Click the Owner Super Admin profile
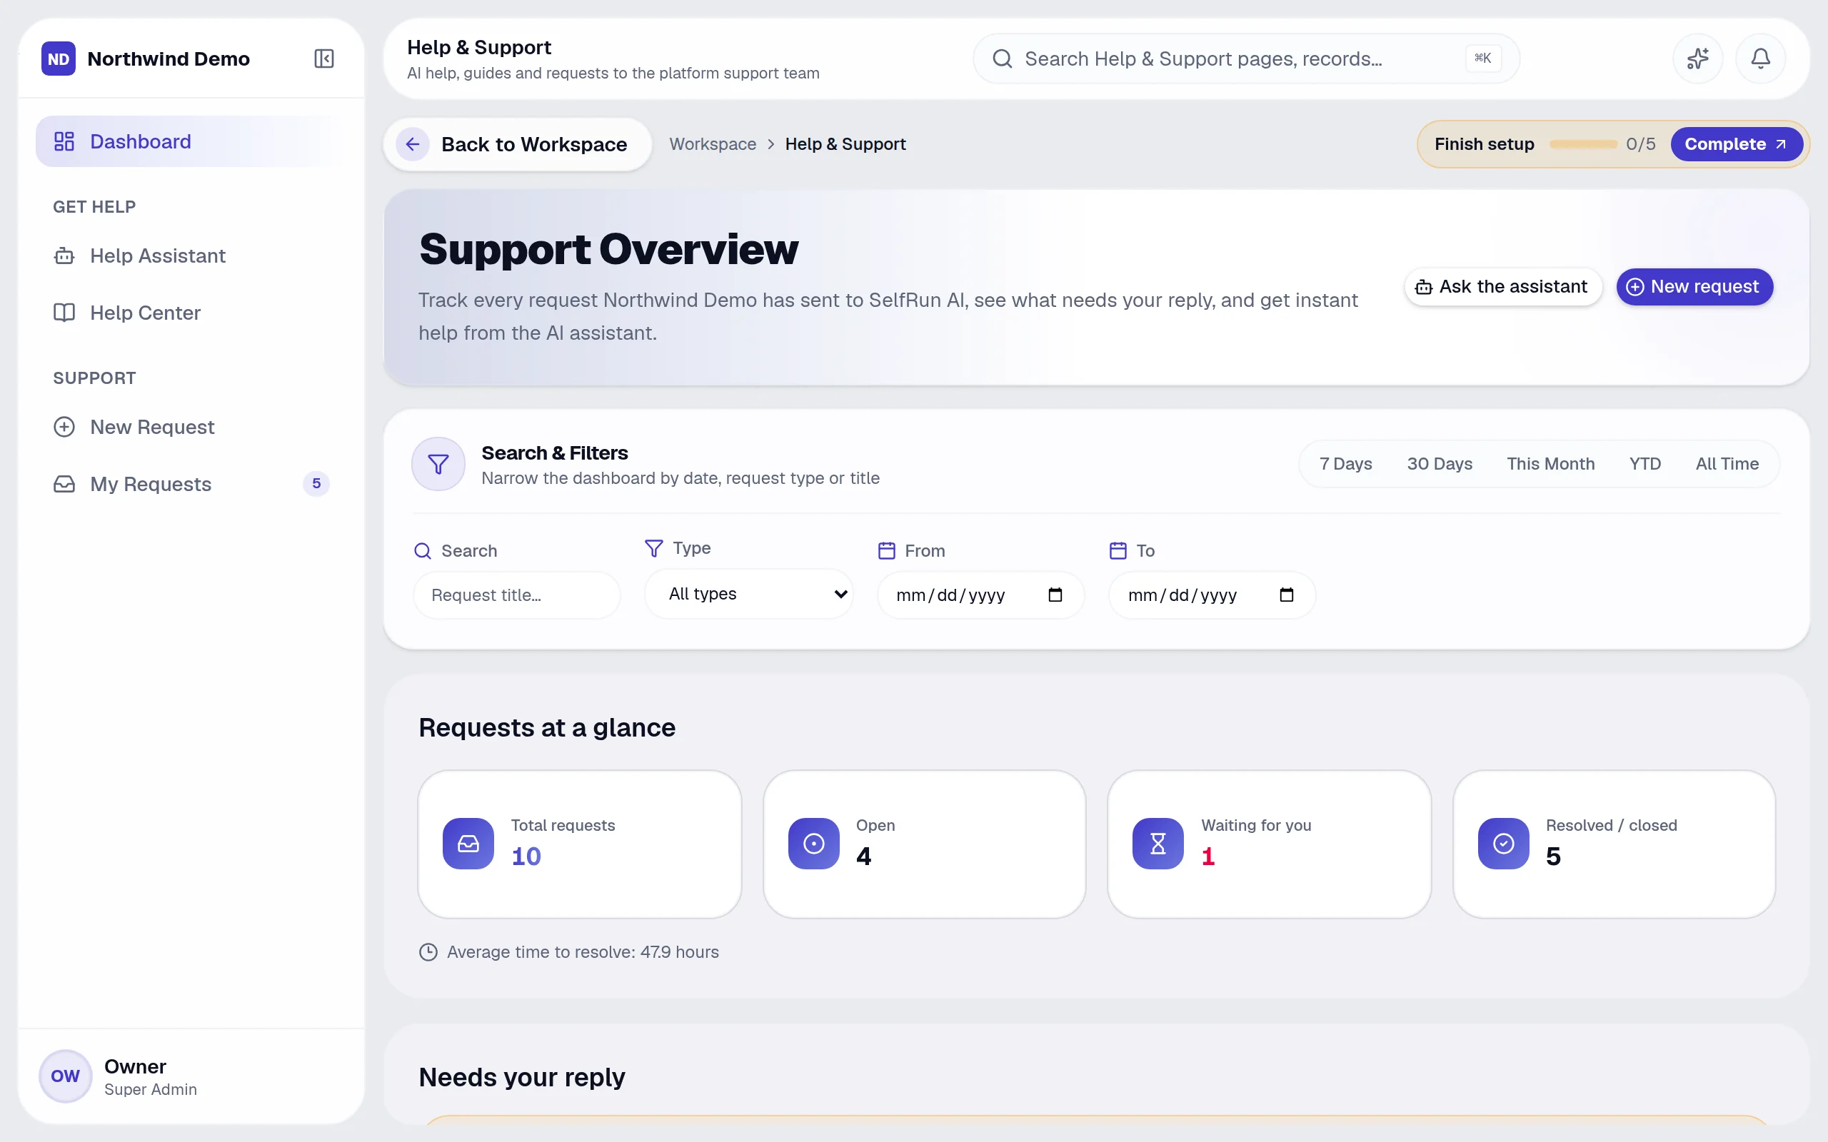 click(x=192, y=1076)
